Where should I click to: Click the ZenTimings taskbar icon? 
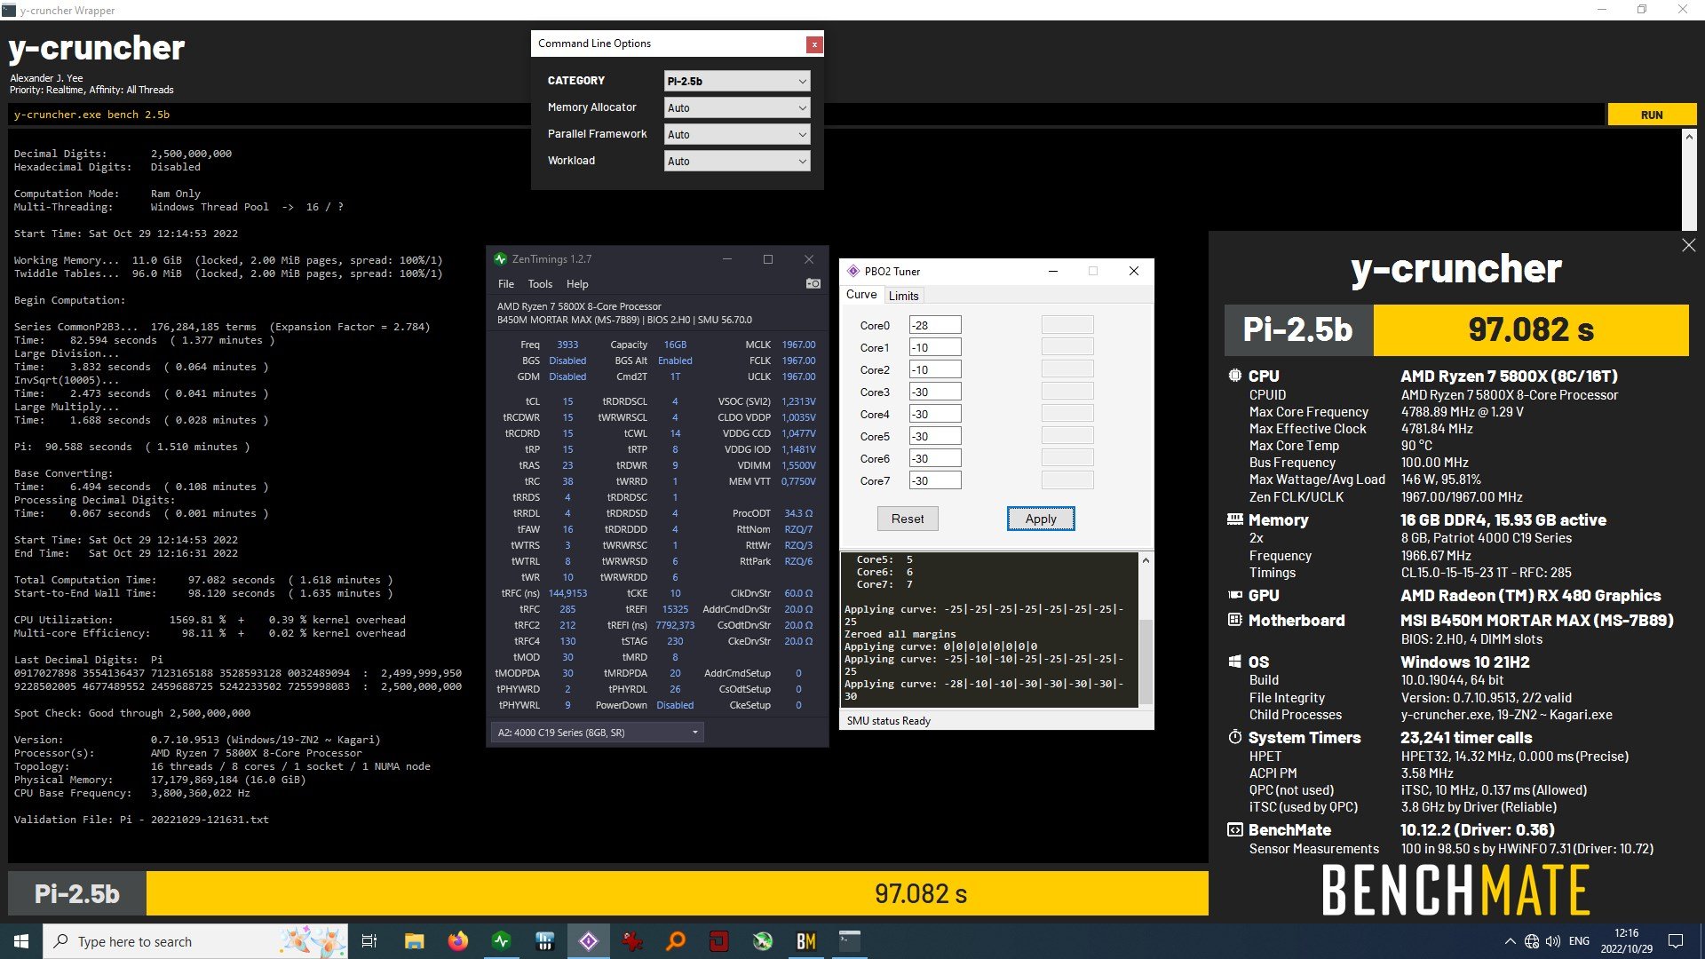click(x=501, y=941)
